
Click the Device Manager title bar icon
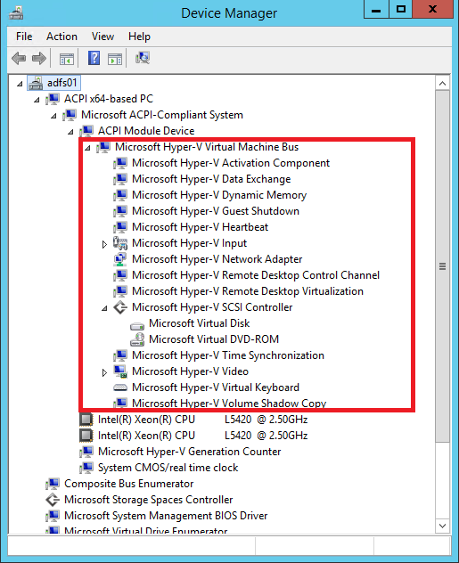(16, 13)
